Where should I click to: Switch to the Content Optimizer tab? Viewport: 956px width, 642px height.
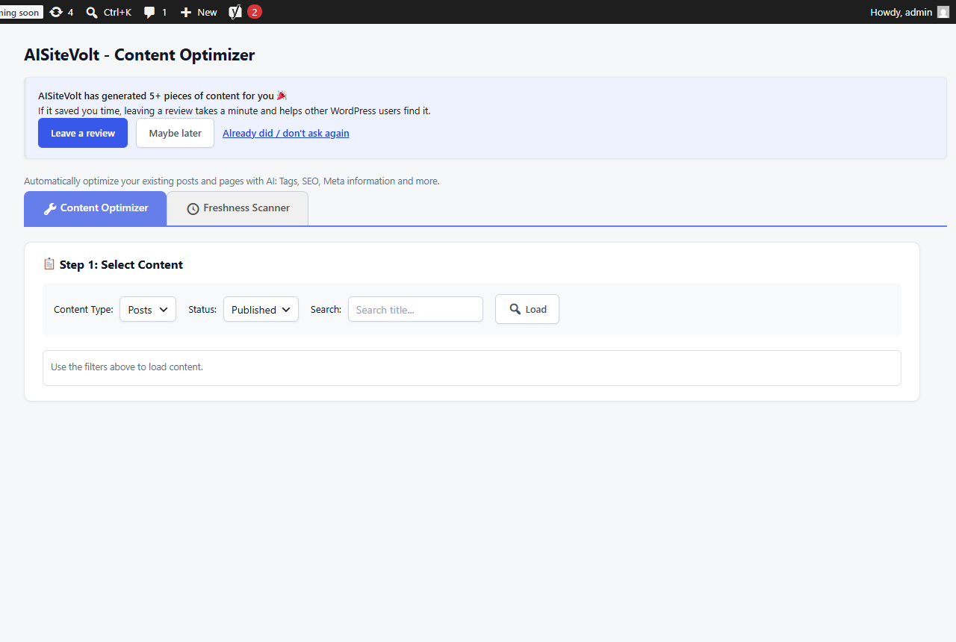[x=96, y=208]
